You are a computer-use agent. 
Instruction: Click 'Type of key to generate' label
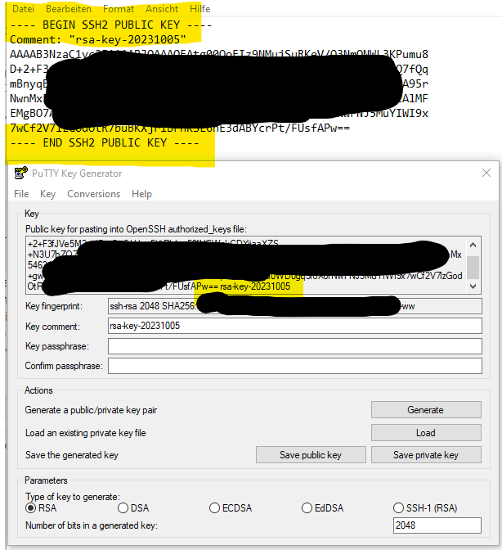tap(73, 497)
